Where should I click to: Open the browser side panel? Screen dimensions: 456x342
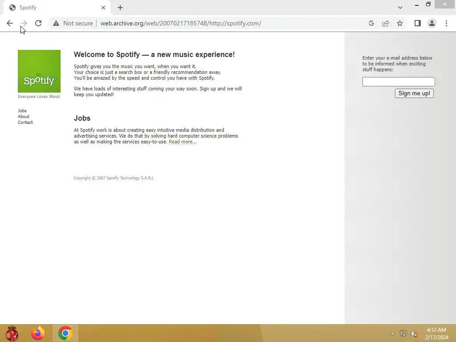pos(418,23)
